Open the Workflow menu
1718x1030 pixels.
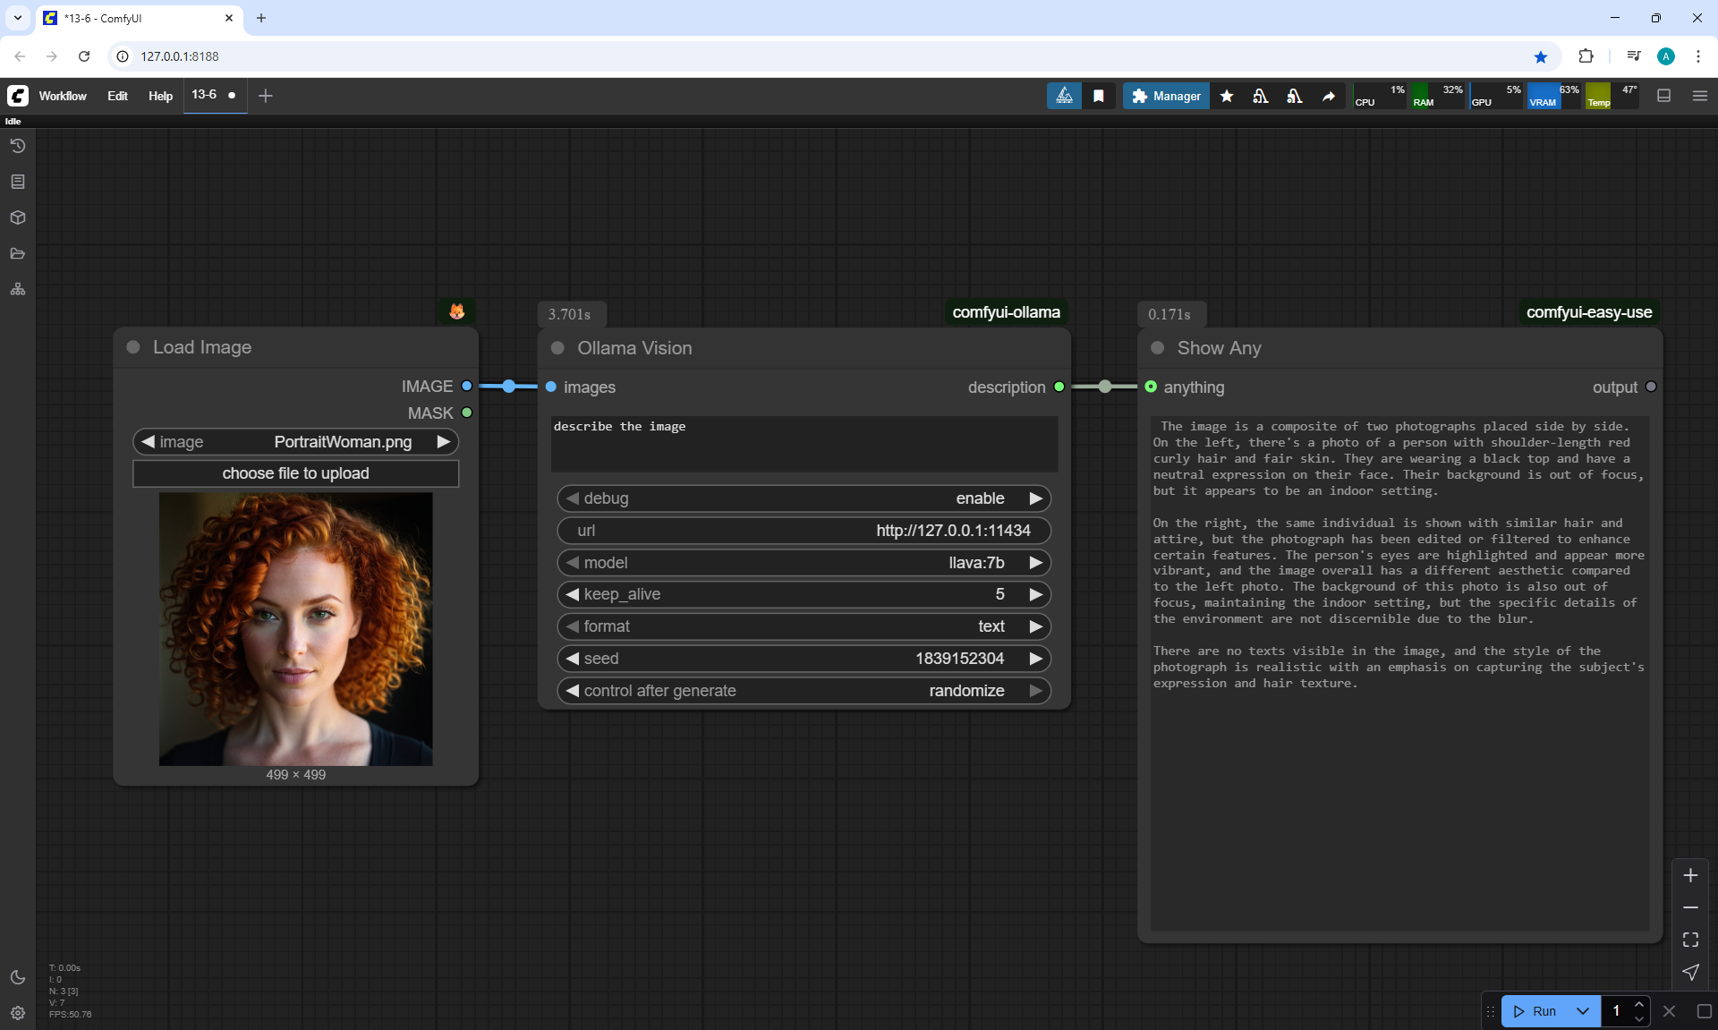[63, 96]
